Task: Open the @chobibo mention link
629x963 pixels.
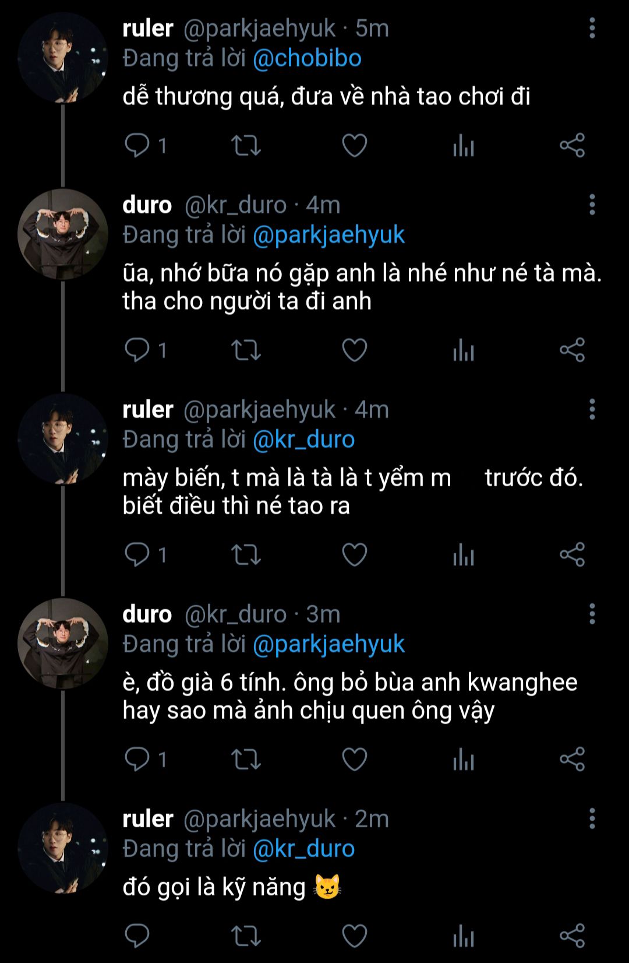Action: [x=307, y=58]
